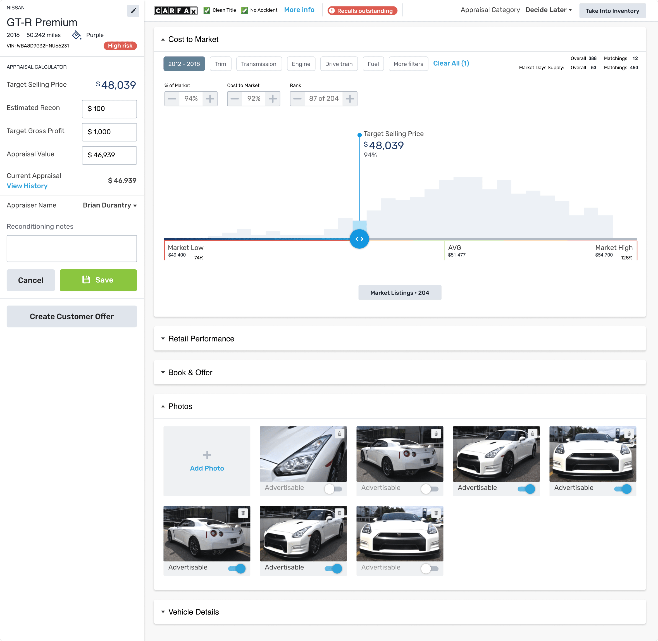Disable Advertisable on fourth photo in first row
The image size is (658, 641).
pos(623,489)
